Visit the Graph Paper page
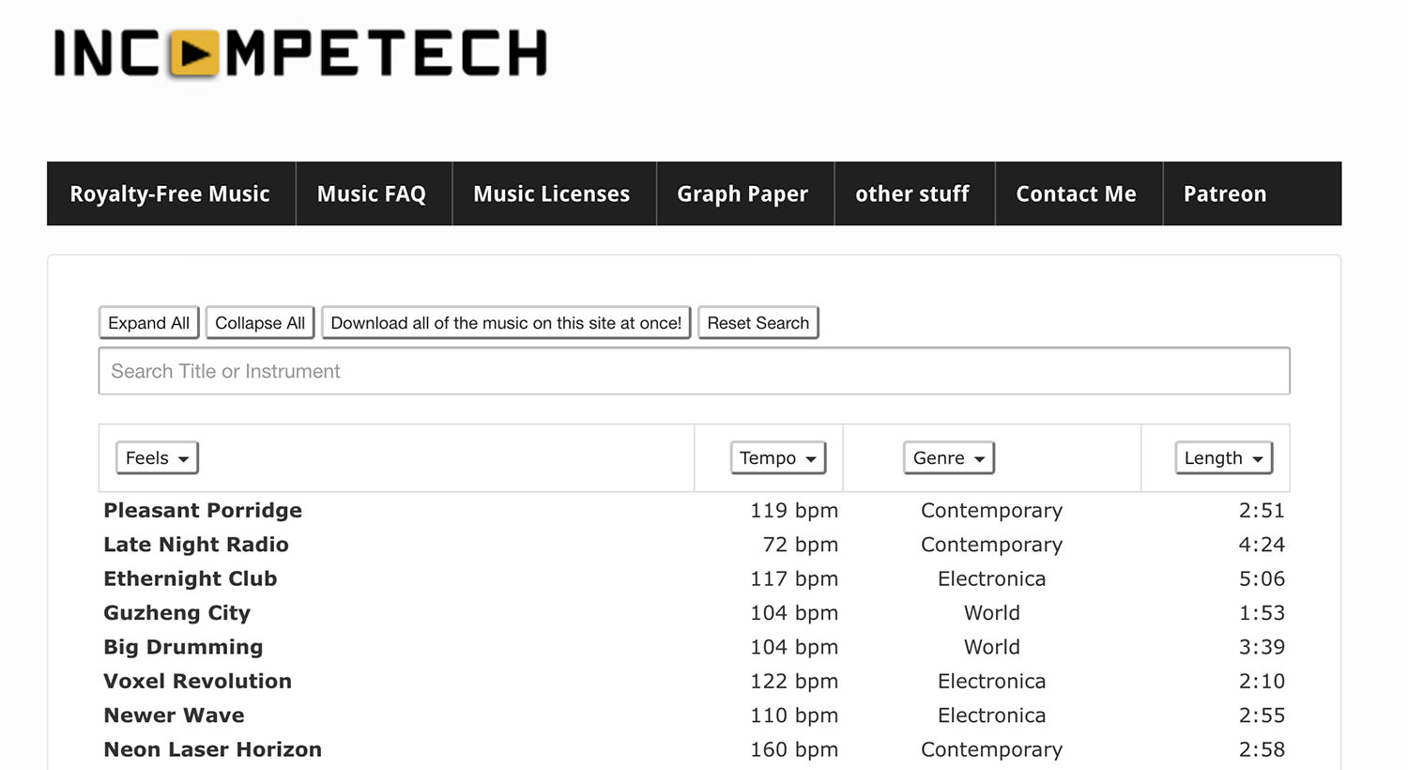The image size is (1408, 770). (x=742, y=193)
